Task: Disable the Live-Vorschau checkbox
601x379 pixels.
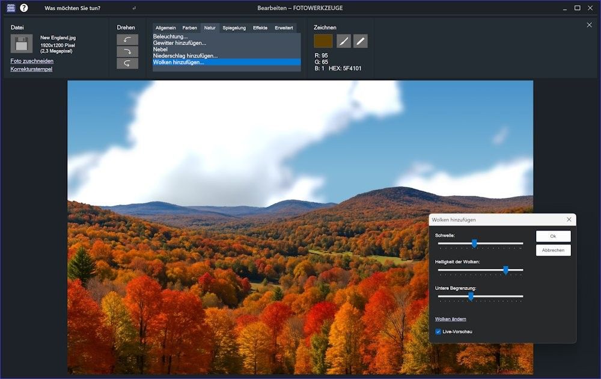Action: tap(438, 331)
